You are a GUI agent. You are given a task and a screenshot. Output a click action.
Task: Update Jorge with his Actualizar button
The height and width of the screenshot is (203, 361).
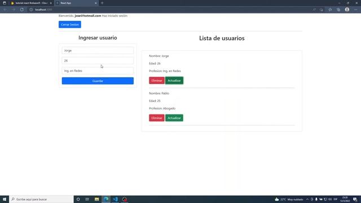pos(174,81)
